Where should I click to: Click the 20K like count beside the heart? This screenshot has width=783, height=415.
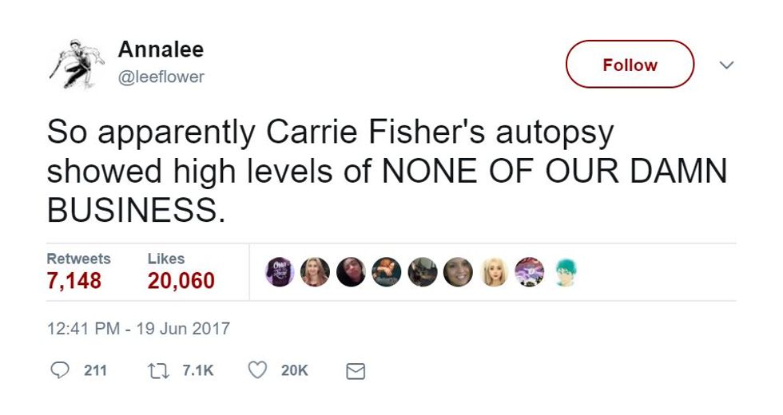pyautogui.click(x=294, y=370)
